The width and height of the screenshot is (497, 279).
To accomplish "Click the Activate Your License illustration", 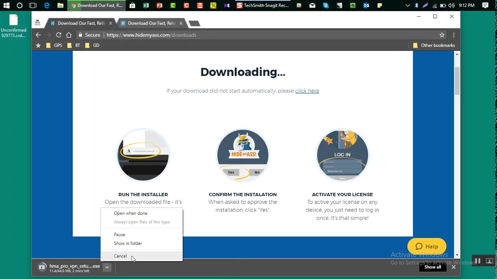I will (x=342, y=155).
